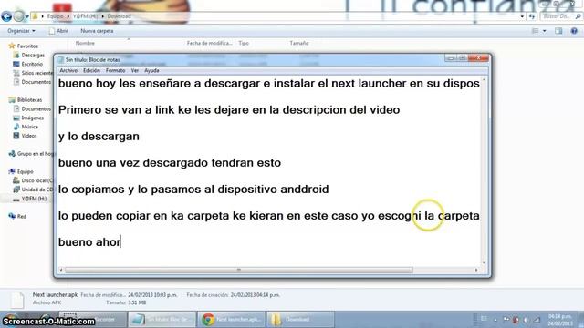
Task: Switch to the Chrome Next launcher.apk taskbar button
Action: click(231, 319)
